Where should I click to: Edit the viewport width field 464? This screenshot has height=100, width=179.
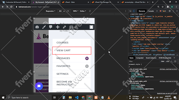60,11
